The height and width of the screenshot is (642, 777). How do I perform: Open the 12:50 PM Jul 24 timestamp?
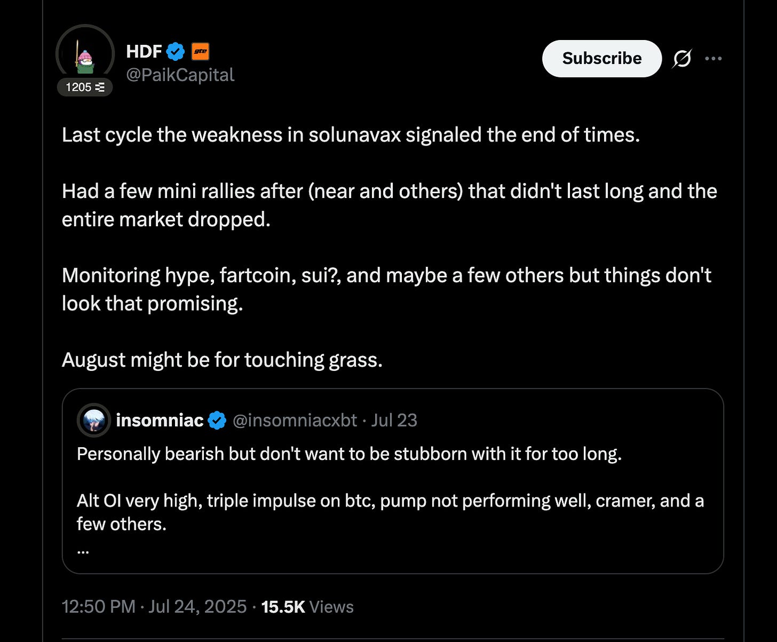[154, 607]
